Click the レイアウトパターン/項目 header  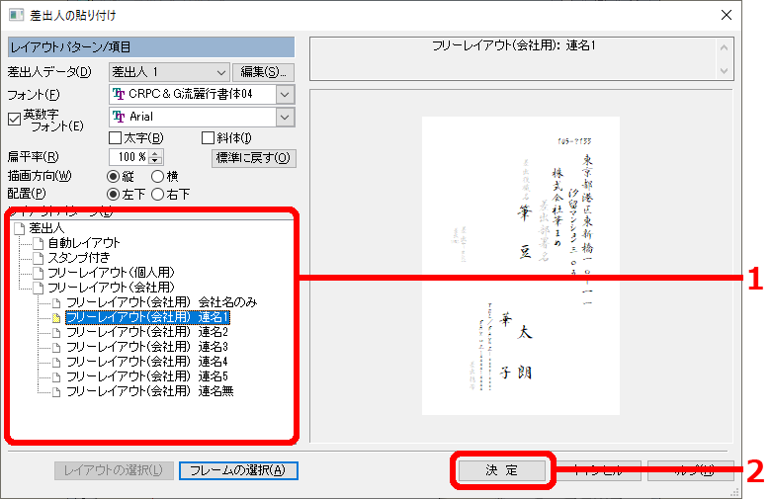151,47
